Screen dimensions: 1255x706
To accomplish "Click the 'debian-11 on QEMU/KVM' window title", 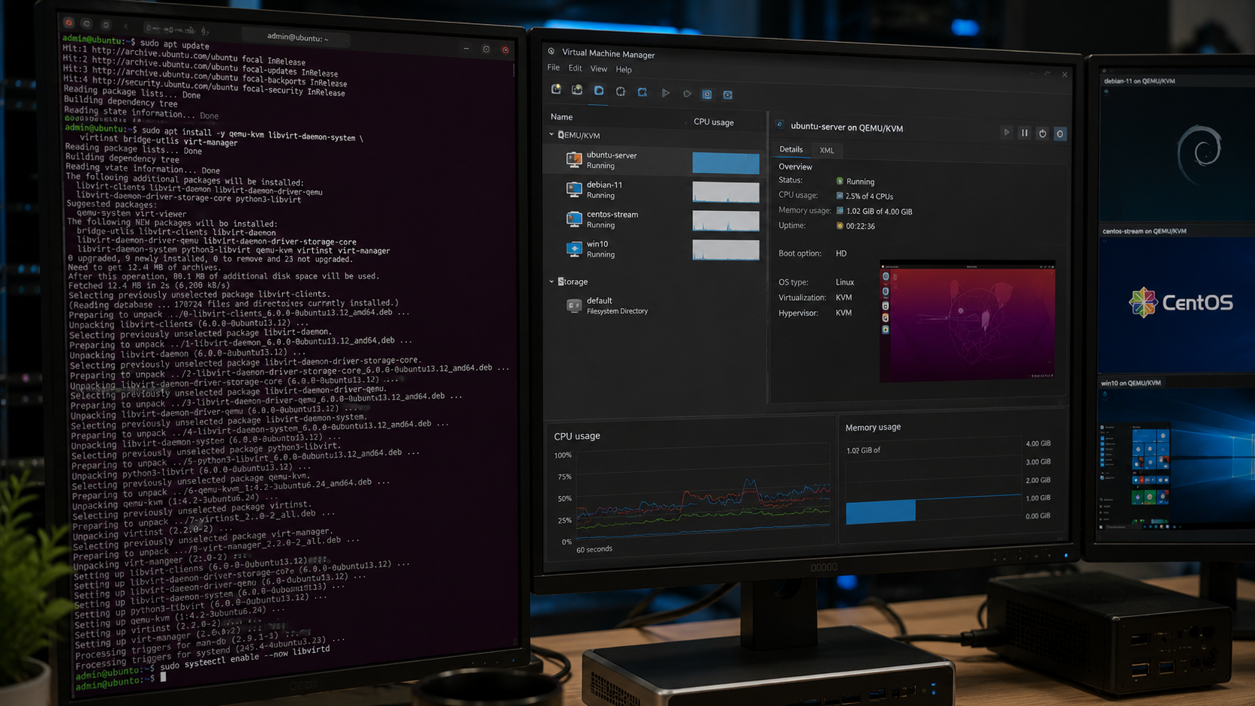I will [1139, 81].
